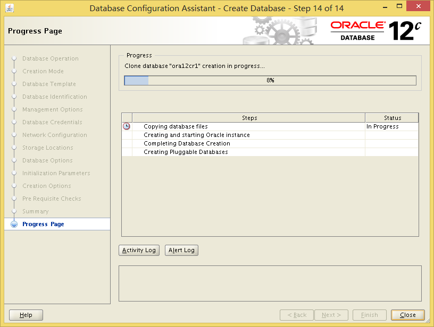This screenshot has width=434, height=327.
Task: Open the Alert Log
Action: click(x=181, y=250)
